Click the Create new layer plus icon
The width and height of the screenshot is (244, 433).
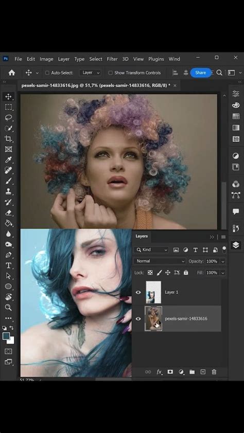[203, 372]
